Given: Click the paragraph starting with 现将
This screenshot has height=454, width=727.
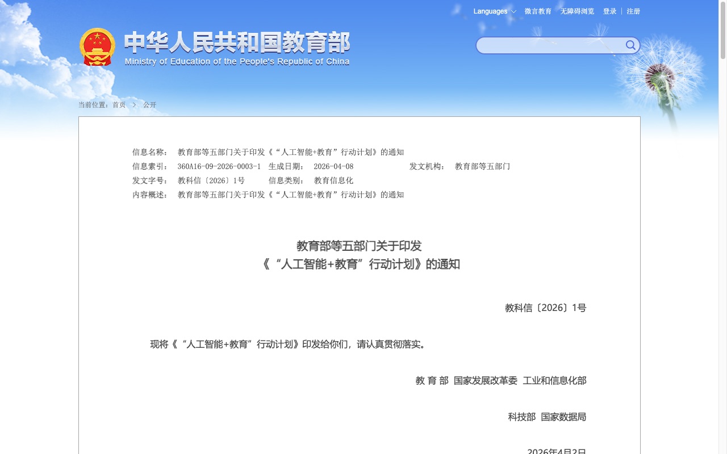Looking at the screenshot, I should pyautogui.click(x=289, y=344).
